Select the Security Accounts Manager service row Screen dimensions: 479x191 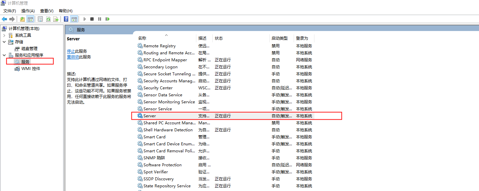[225, 81]
